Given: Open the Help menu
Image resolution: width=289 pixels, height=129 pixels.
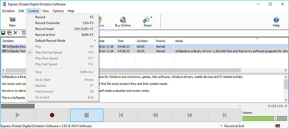Looking at the screenshot, I should pyautogui.click(x=71, y=11).
